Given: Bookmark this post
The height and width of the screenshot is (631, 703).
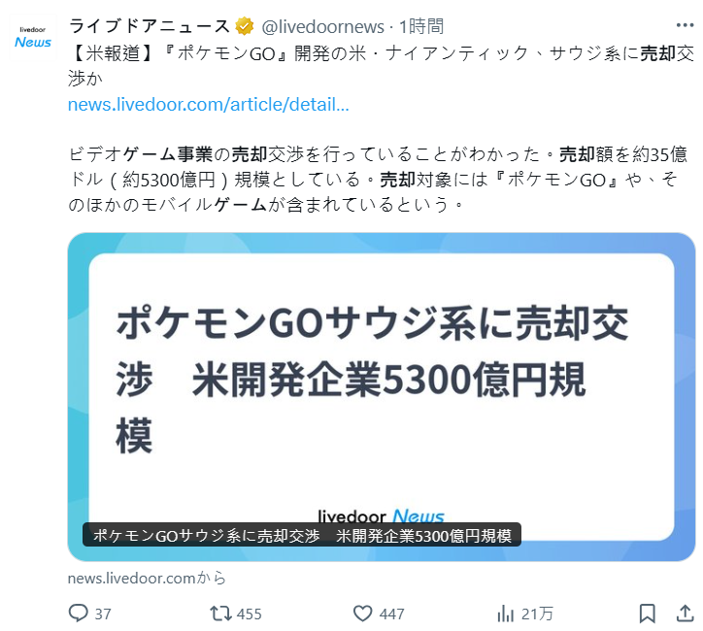Looking at the screenshot, I should point(647,614).
